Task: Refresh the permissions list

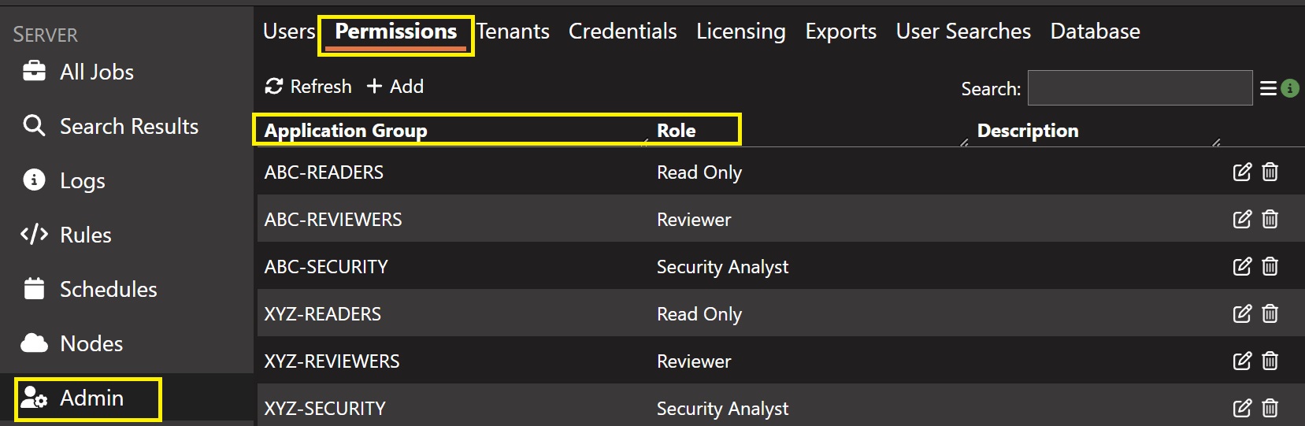Action: (x=309, y=87)
